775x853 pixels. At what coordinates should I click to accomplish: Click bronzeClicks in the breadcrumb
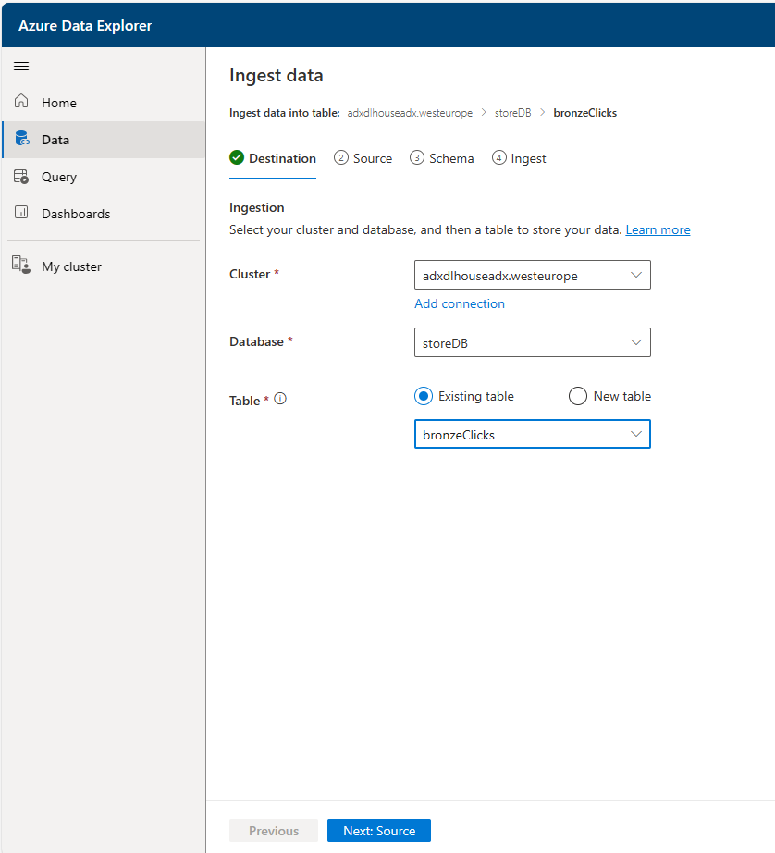pos(585,113)
